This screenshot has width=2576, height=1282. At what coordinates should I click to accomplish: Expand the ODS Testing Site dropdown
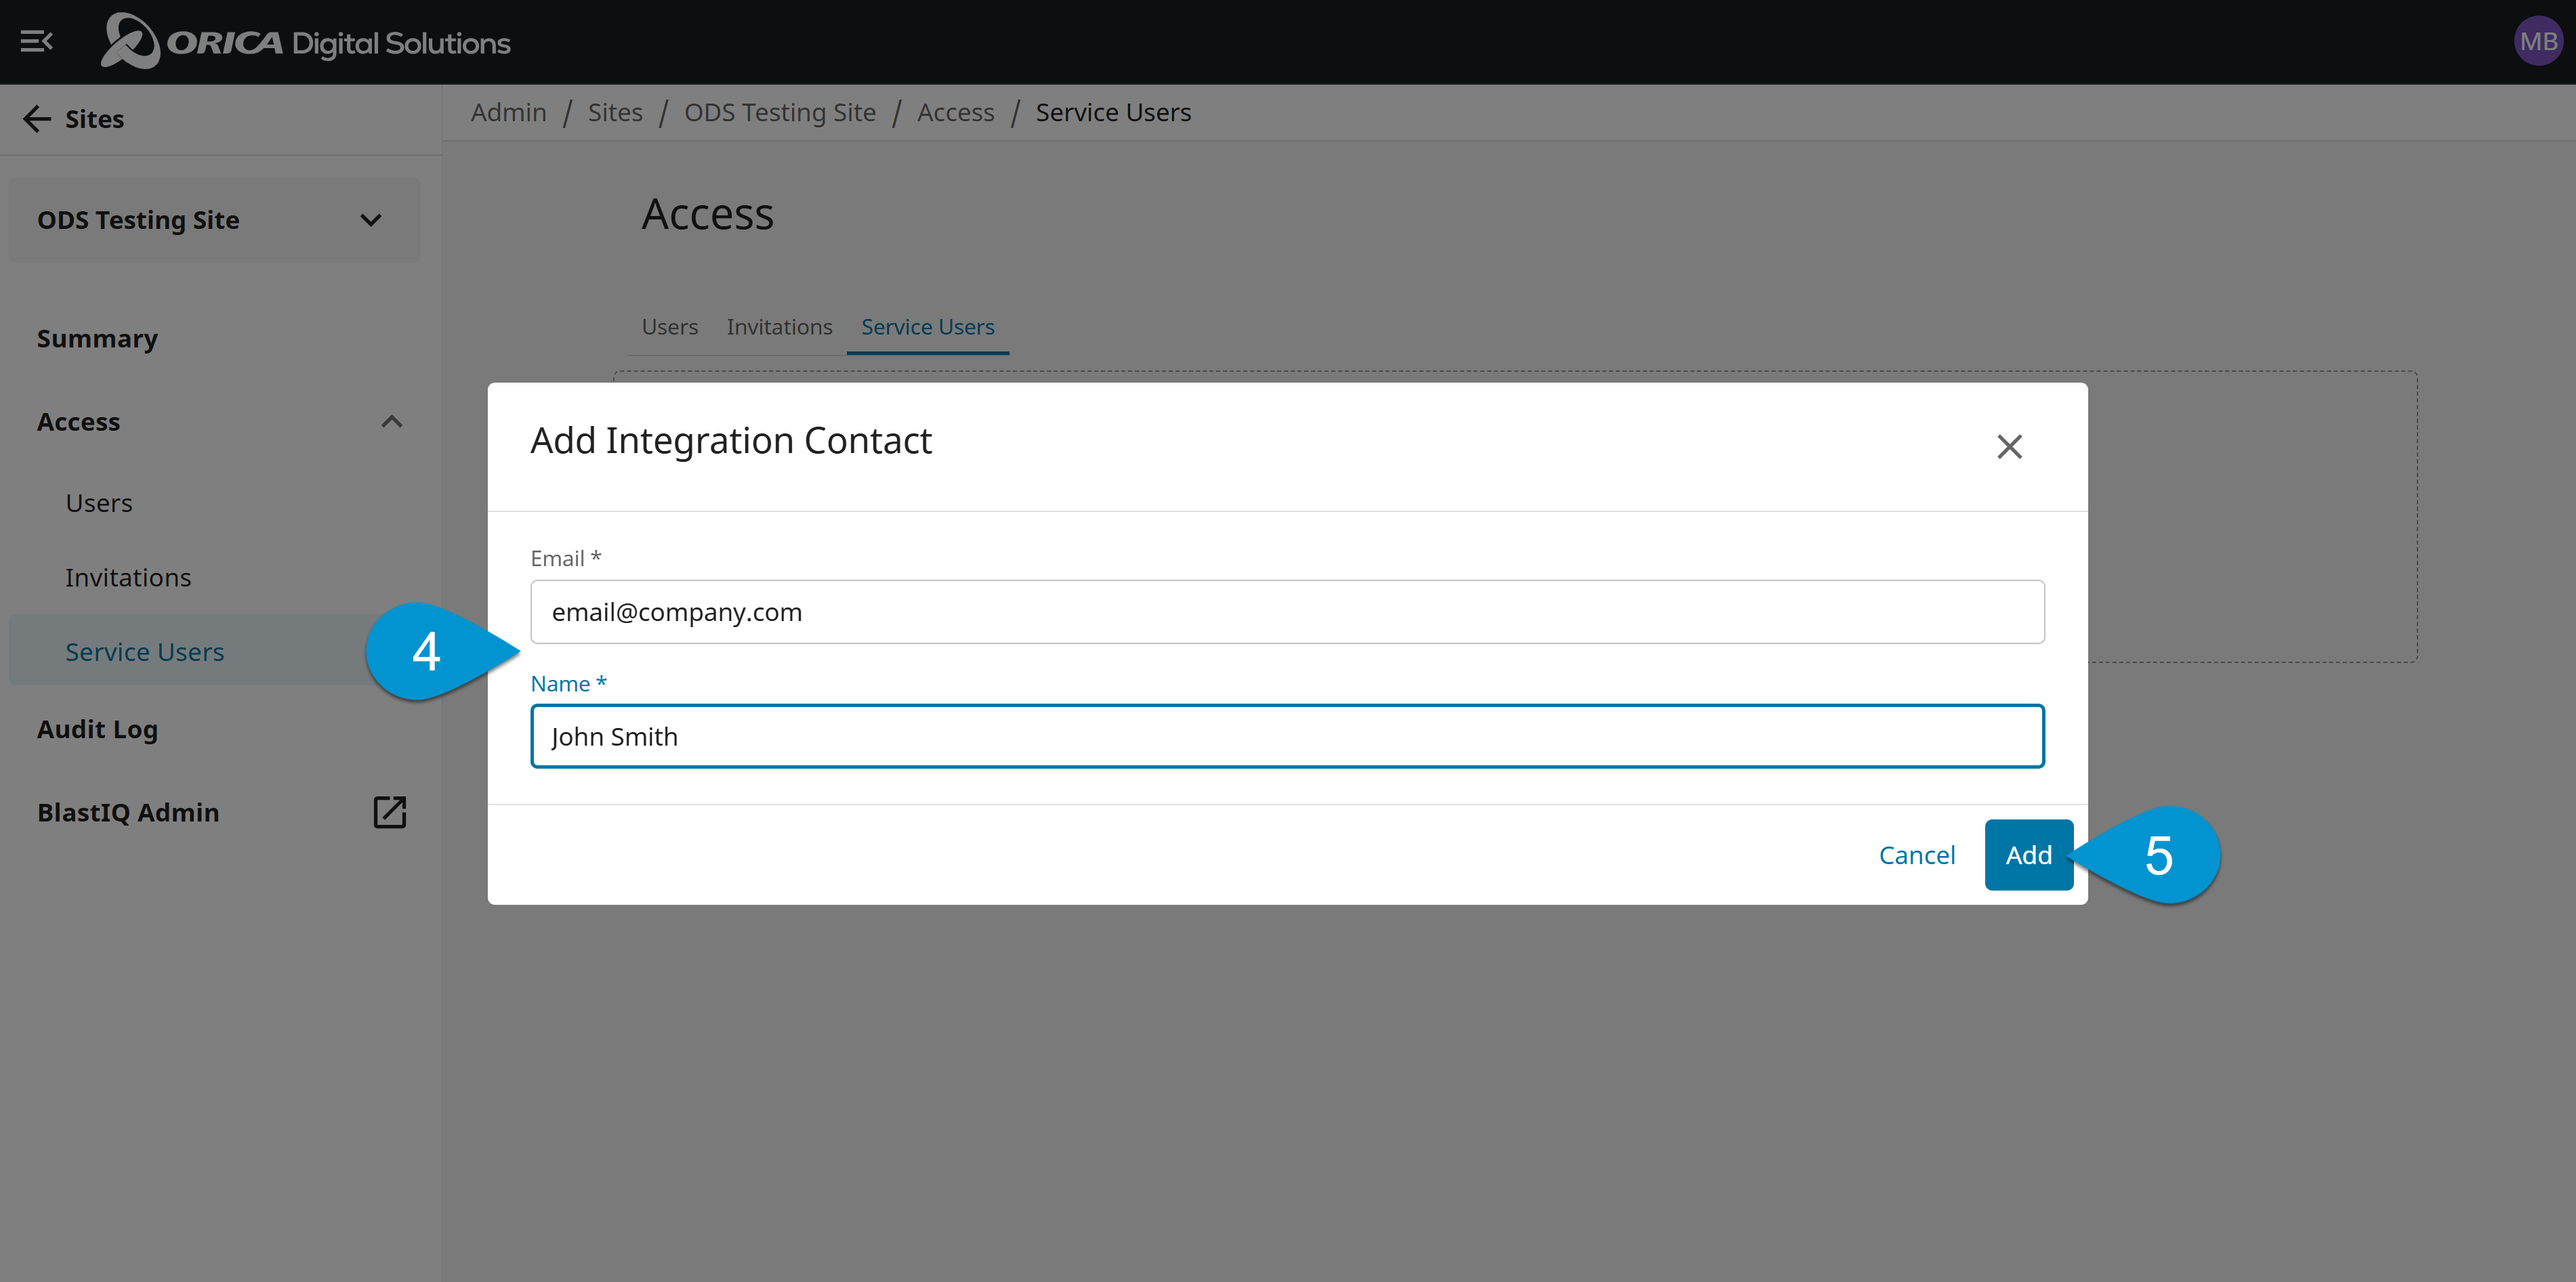coord(215,220)
